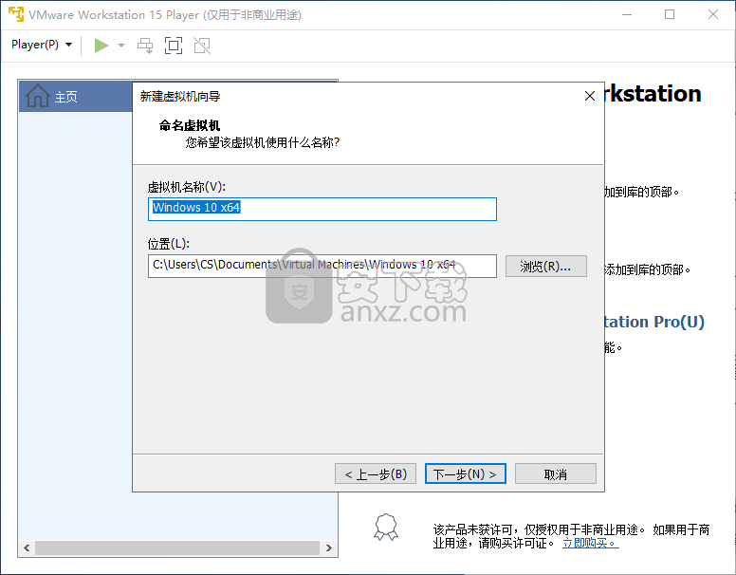Viewport: 736px width, 575px height.
Task: Go back with 上一步(B) button
Action: 376,474
